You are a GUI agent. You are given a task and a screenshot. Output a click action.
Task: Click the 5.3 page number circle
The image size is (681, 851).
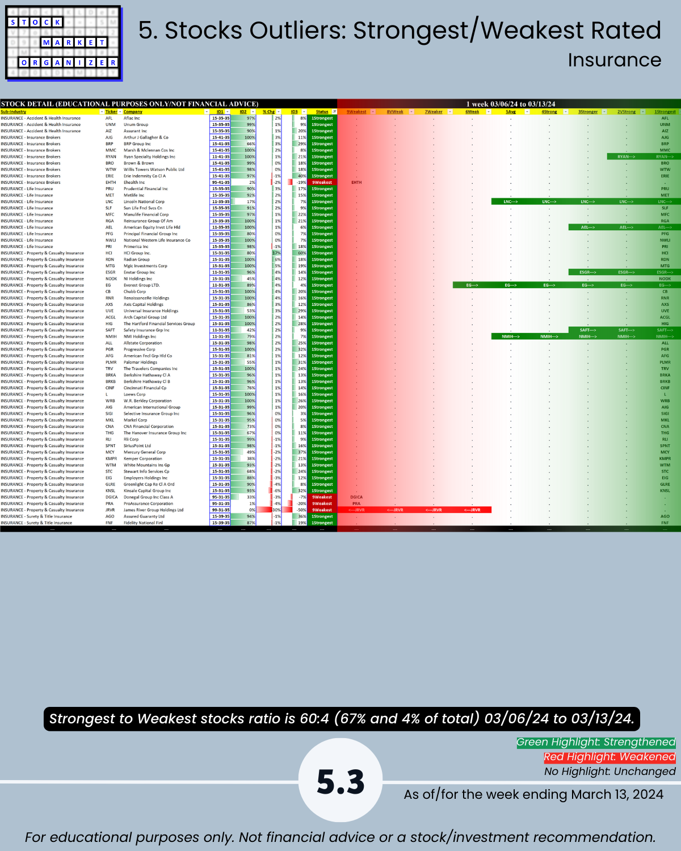pos(340,781)
